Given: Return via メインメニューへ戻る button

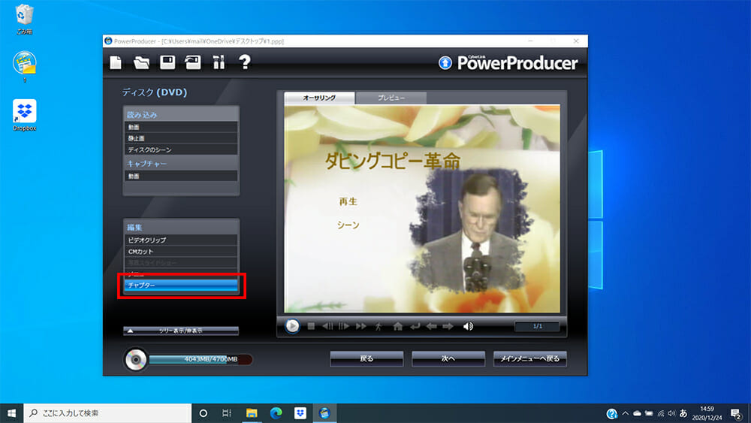Looking at the screenshot, I should pos(530,359).
